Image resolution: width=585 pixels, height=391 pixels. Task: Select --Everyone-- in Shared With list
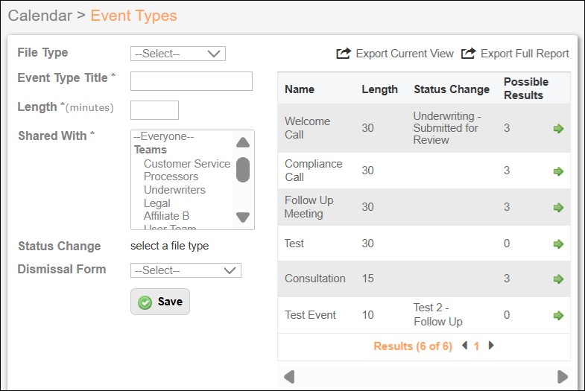coord(163,136)
